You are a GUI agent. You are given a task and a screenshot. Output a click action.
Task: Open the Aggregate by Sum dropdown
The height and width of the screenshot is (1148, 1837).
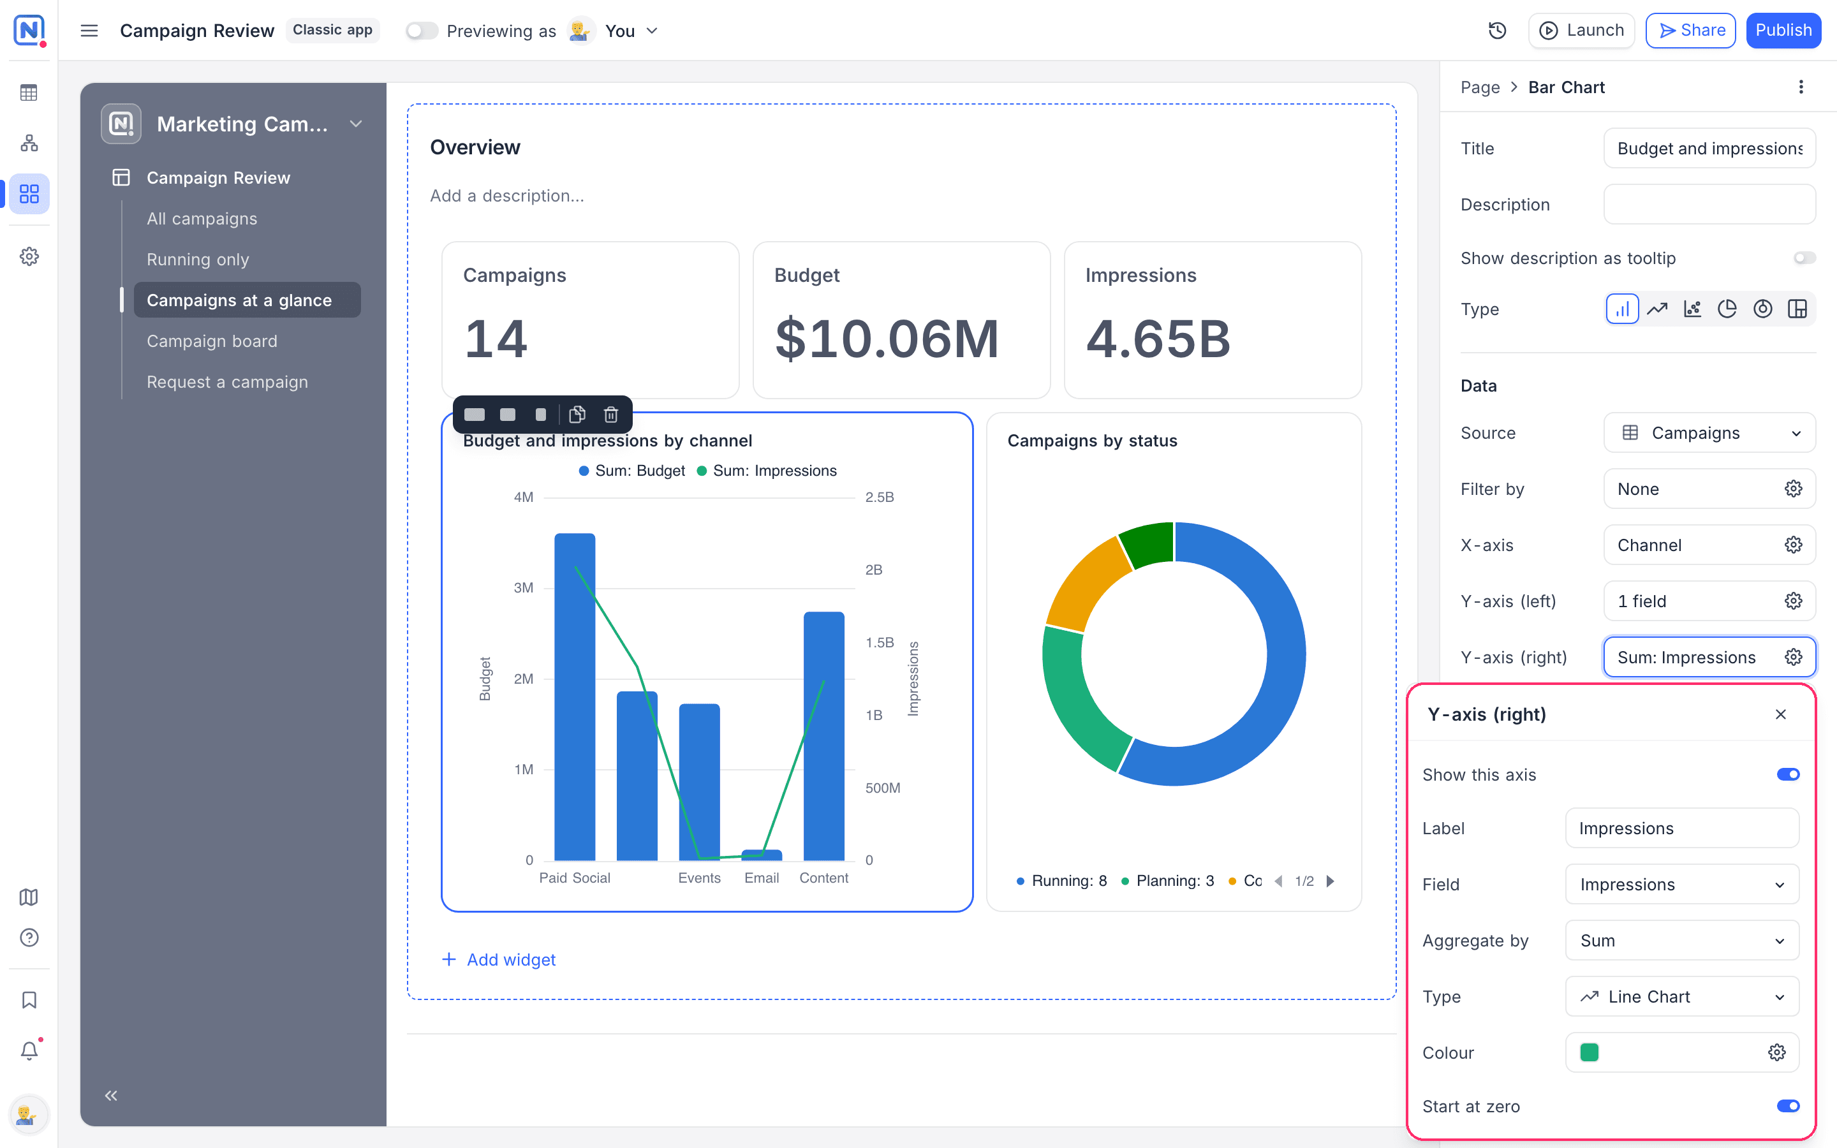tap(1682, 941)
